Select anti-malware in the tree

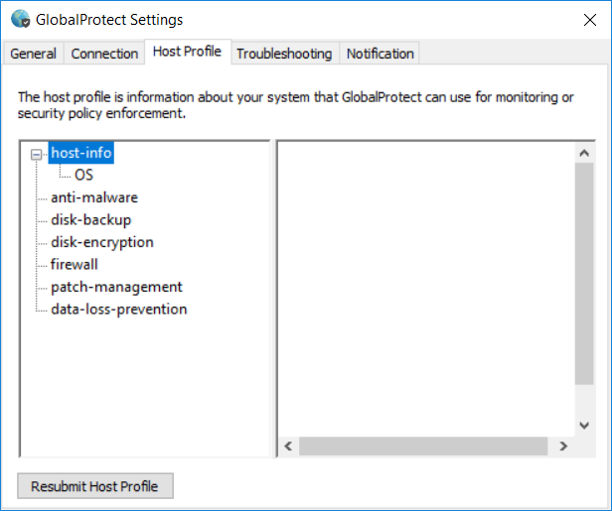pyautogui.click(x=94, y=197)
